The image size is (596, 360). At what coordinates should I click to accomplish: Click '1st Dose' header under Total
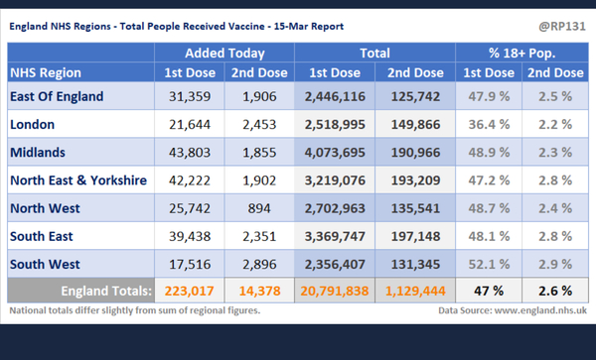pyautogui.click(x=335, y=72)
